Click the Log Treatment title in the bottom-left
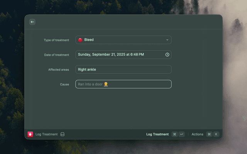The width and height of the screenshot is (247, 154). coord(46,134)
